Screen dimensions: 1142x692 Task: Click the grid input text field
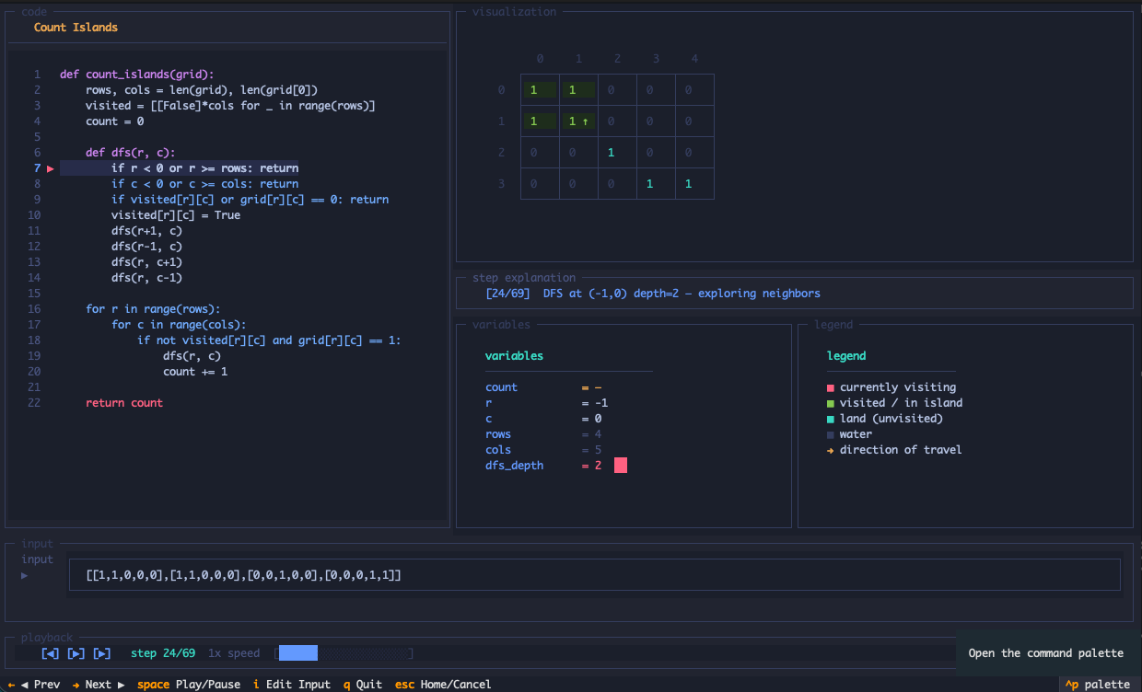tap(595, 575)
